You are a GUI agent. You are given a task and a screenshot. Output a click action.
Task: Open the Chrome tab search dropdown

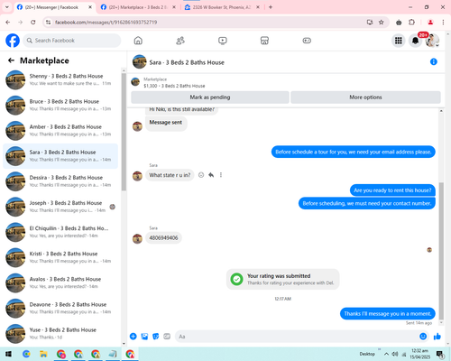point(7,7)
